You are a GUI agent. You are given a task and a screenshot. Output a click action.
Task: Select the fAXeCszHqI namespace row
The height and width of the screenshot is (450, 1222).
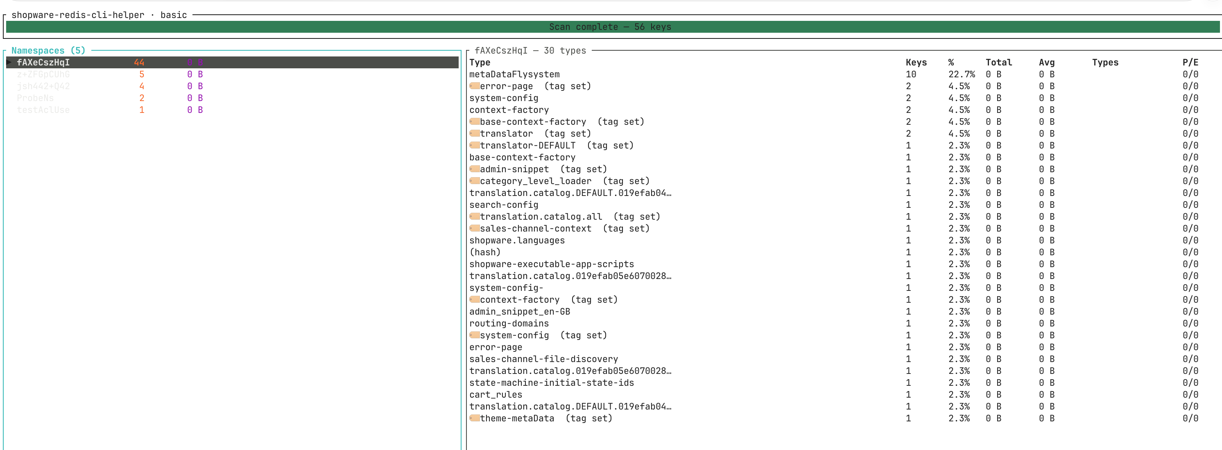[x=233, y=62]
